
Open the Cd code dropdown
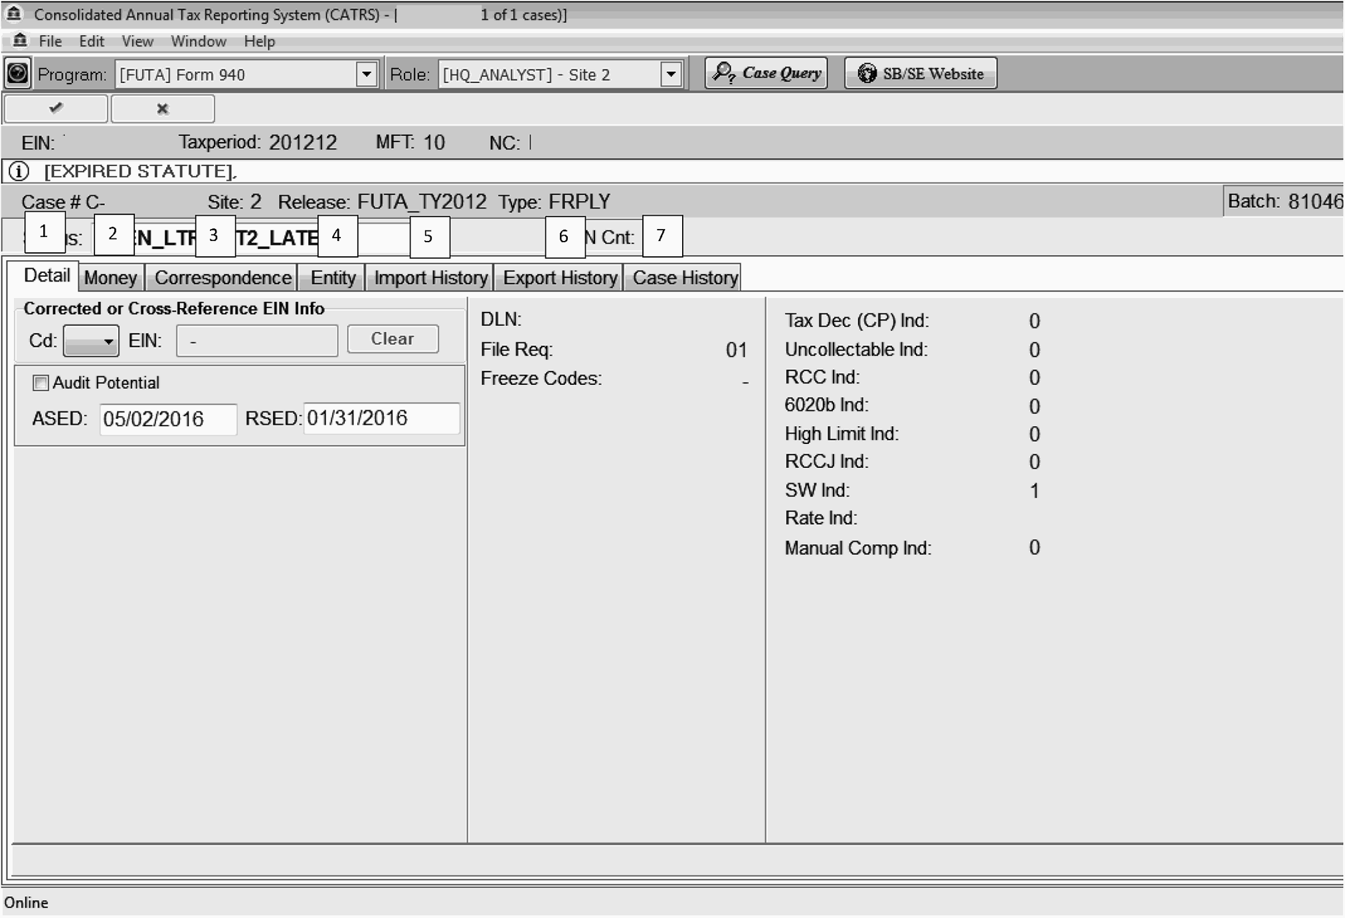point(92,341)
